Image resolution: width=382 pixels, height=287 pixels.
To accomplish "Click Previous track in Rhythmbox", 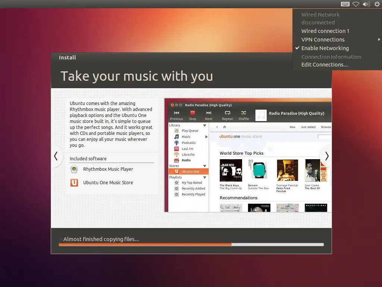I will pyautogui.click(x=176, y=115).
